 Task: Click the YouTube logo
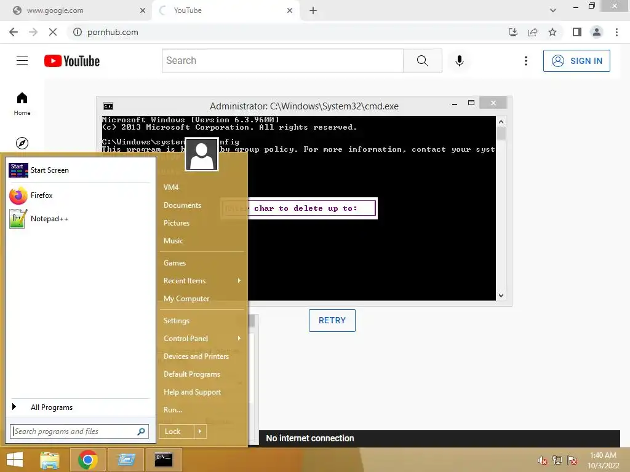[x=72, y=61]
